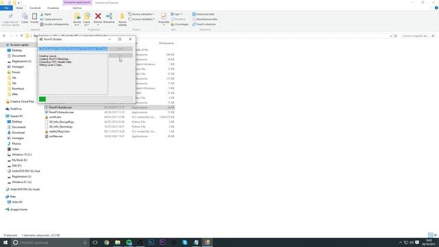Screen dimensions: 439x247
Task: Click the Up one level arrow
Action: [x=21, y=36]
